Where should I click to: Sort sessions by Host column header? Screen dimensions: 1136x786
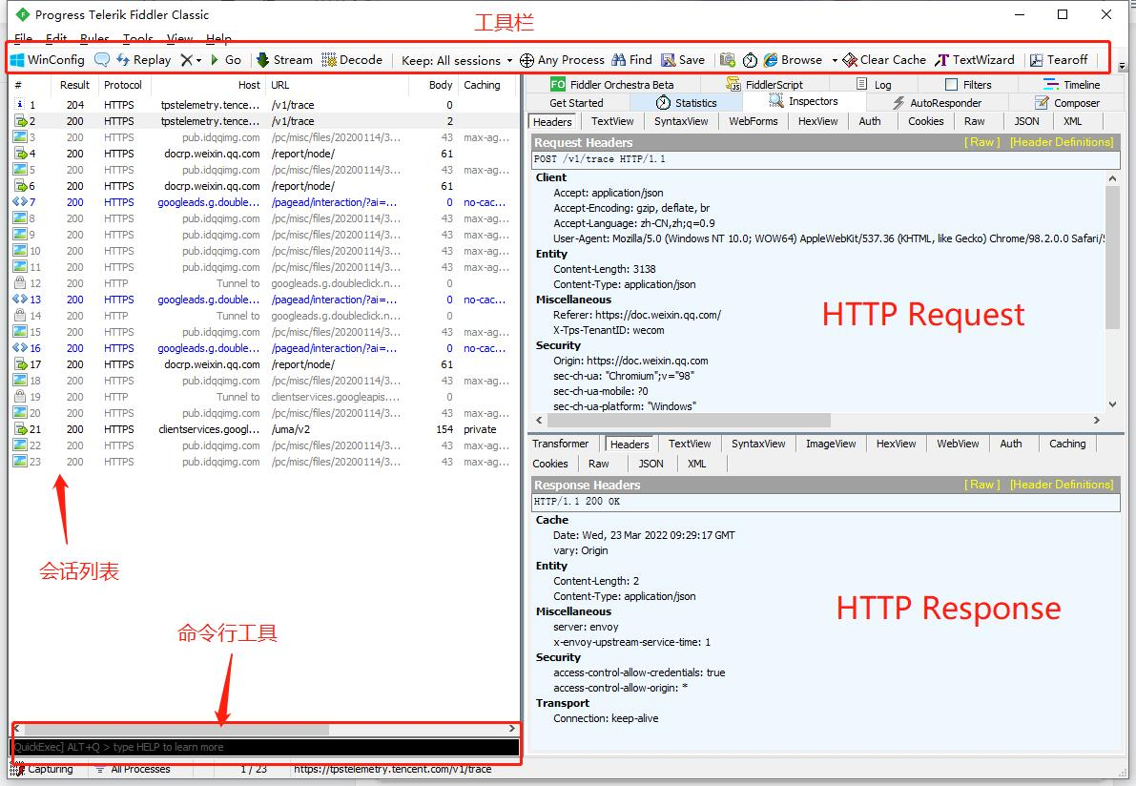(209, 85)
